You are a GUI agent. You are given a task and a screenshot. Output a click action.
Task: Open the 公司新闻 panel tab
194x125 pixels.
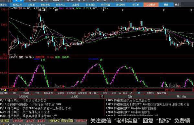(23, 97)
